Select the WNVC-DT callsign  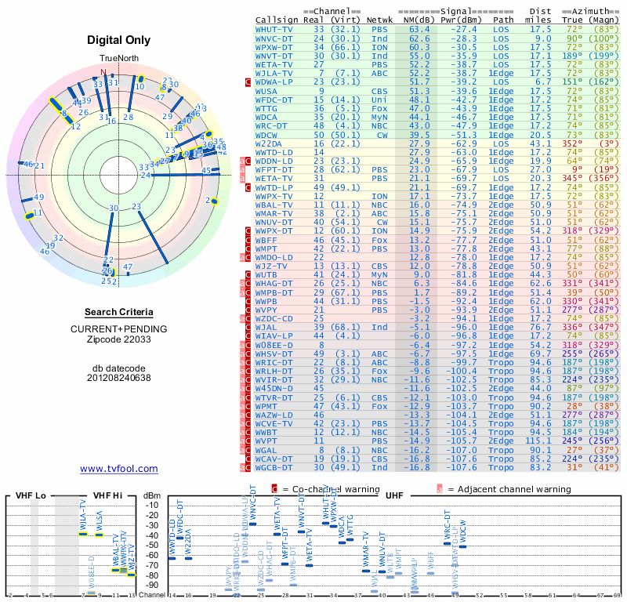coord(274,38)
